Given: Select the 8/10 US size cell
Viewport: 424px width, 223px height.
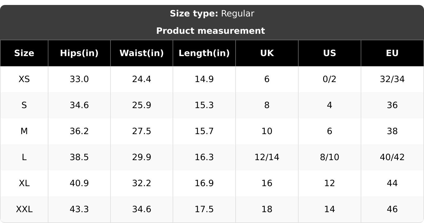Looking at the screenshot, I should pyautogui.click(x=330, y=157).
